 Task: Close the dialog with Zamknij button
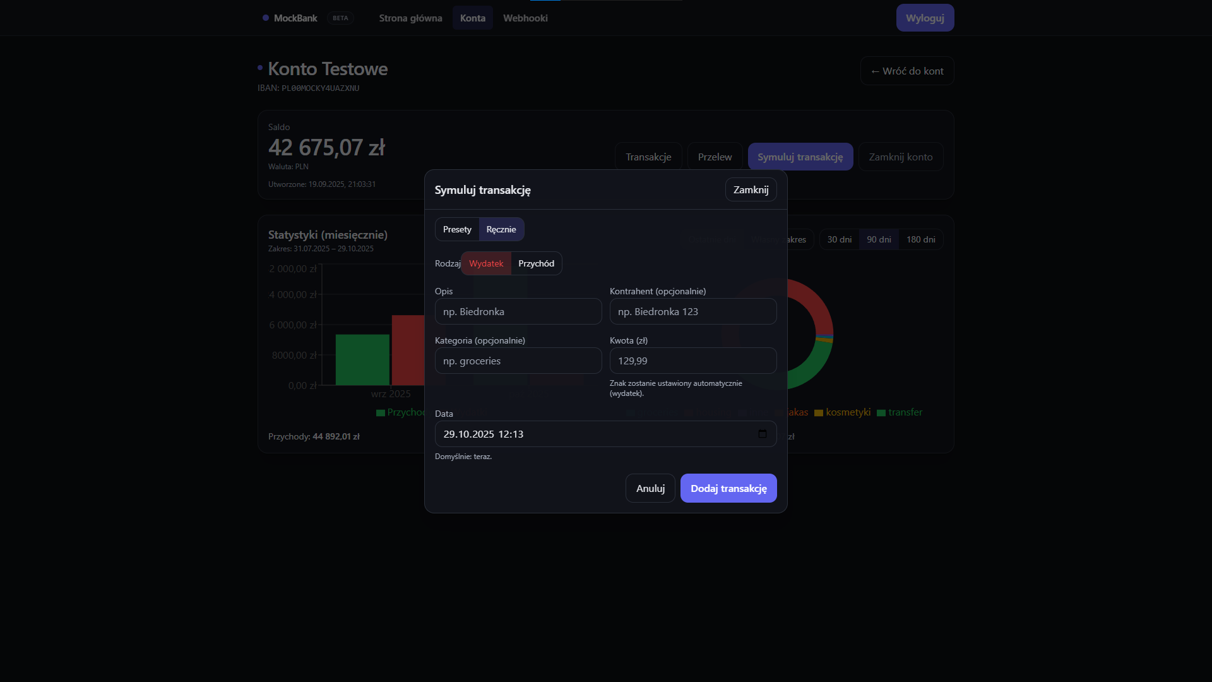(x=751, y=189)
